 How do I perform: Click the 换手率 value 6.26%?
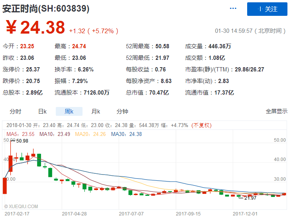86,70
